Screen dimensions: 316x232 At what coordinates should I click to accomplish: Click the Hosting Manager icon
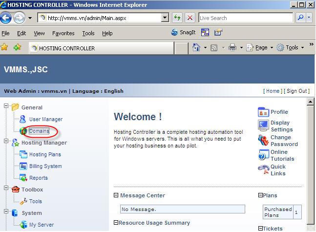[15, 143]
